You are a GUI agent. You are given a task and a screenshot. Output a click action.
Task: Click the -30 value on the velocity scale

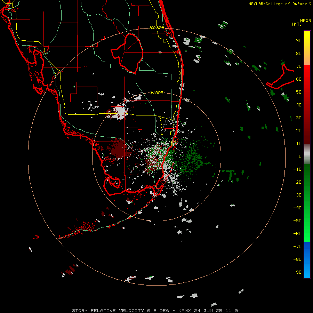(x=297, y=195)
